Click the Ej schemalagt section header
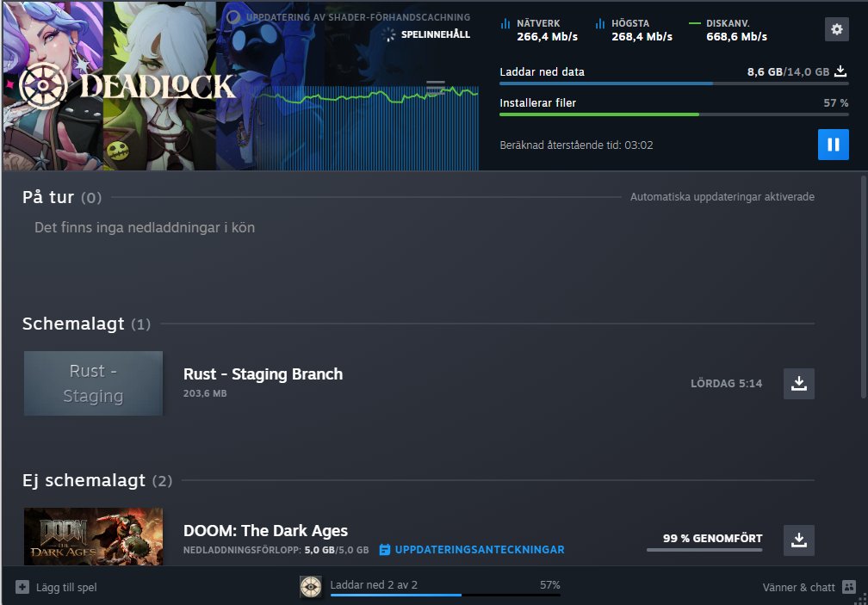This screenshot has width=868, height=605. tap(96, 480)
